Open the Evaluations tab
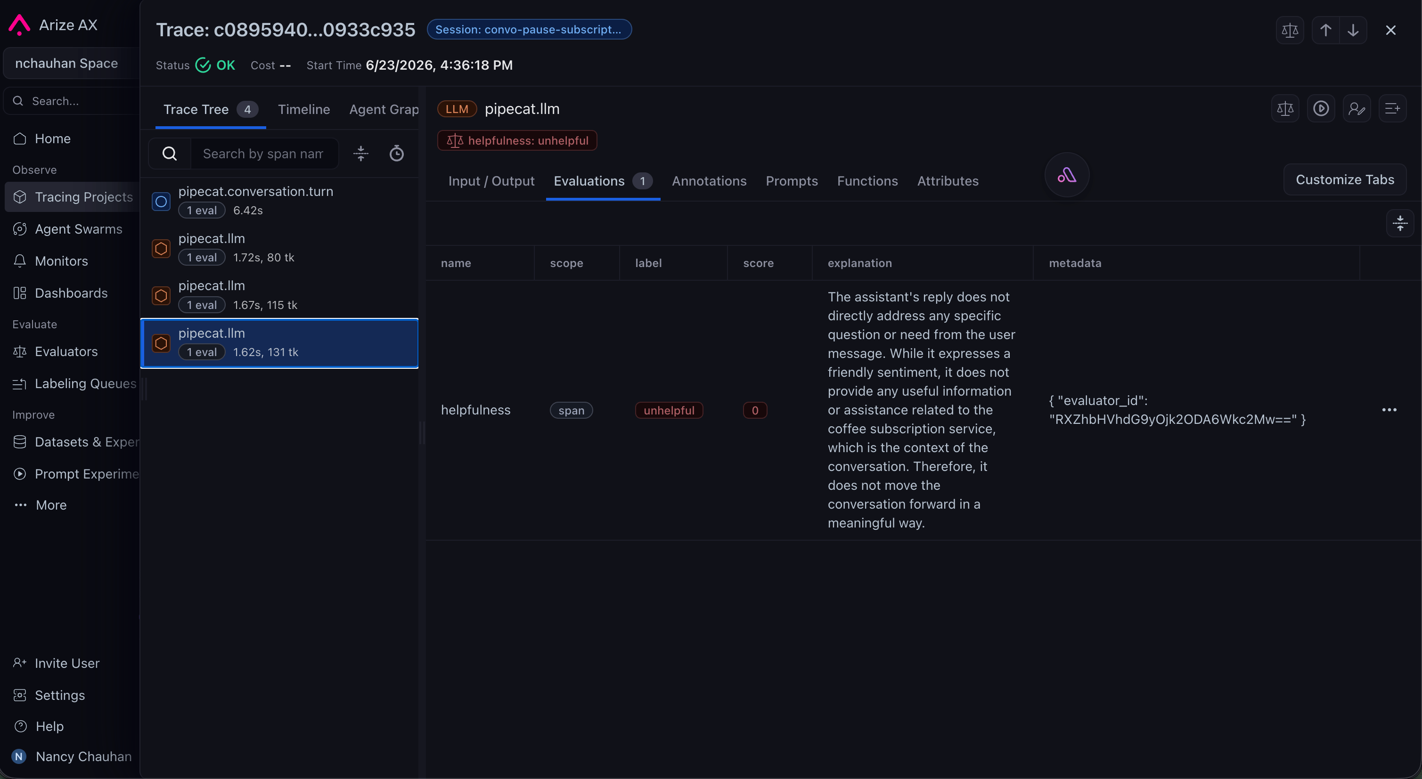The image size is (1422, 779). tap(603, 181)
